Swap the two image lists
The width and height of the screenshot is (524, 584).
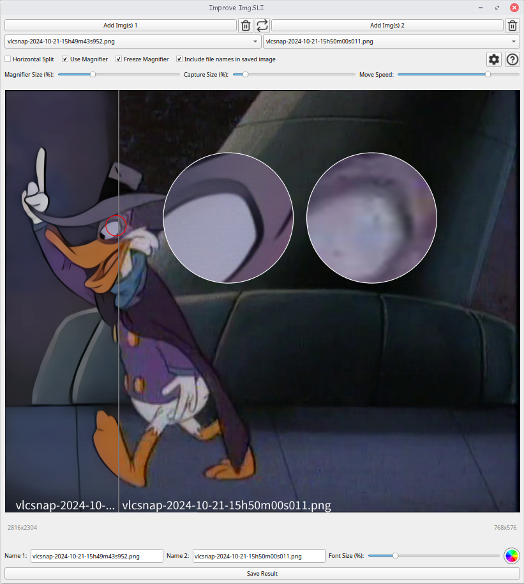click(x=262, y=26)
